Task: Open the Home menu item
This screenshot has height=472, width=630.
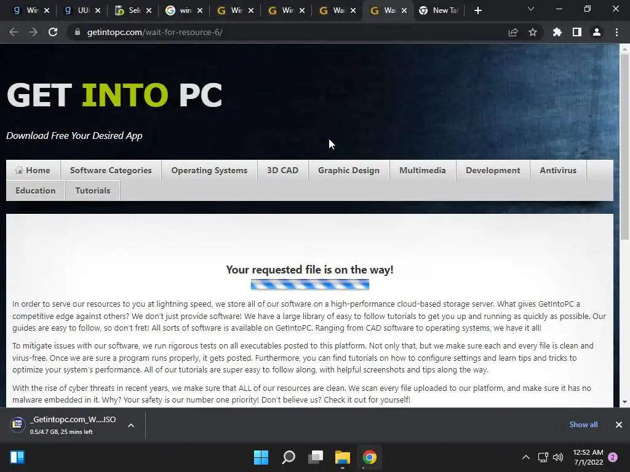Action: point(33,170)
